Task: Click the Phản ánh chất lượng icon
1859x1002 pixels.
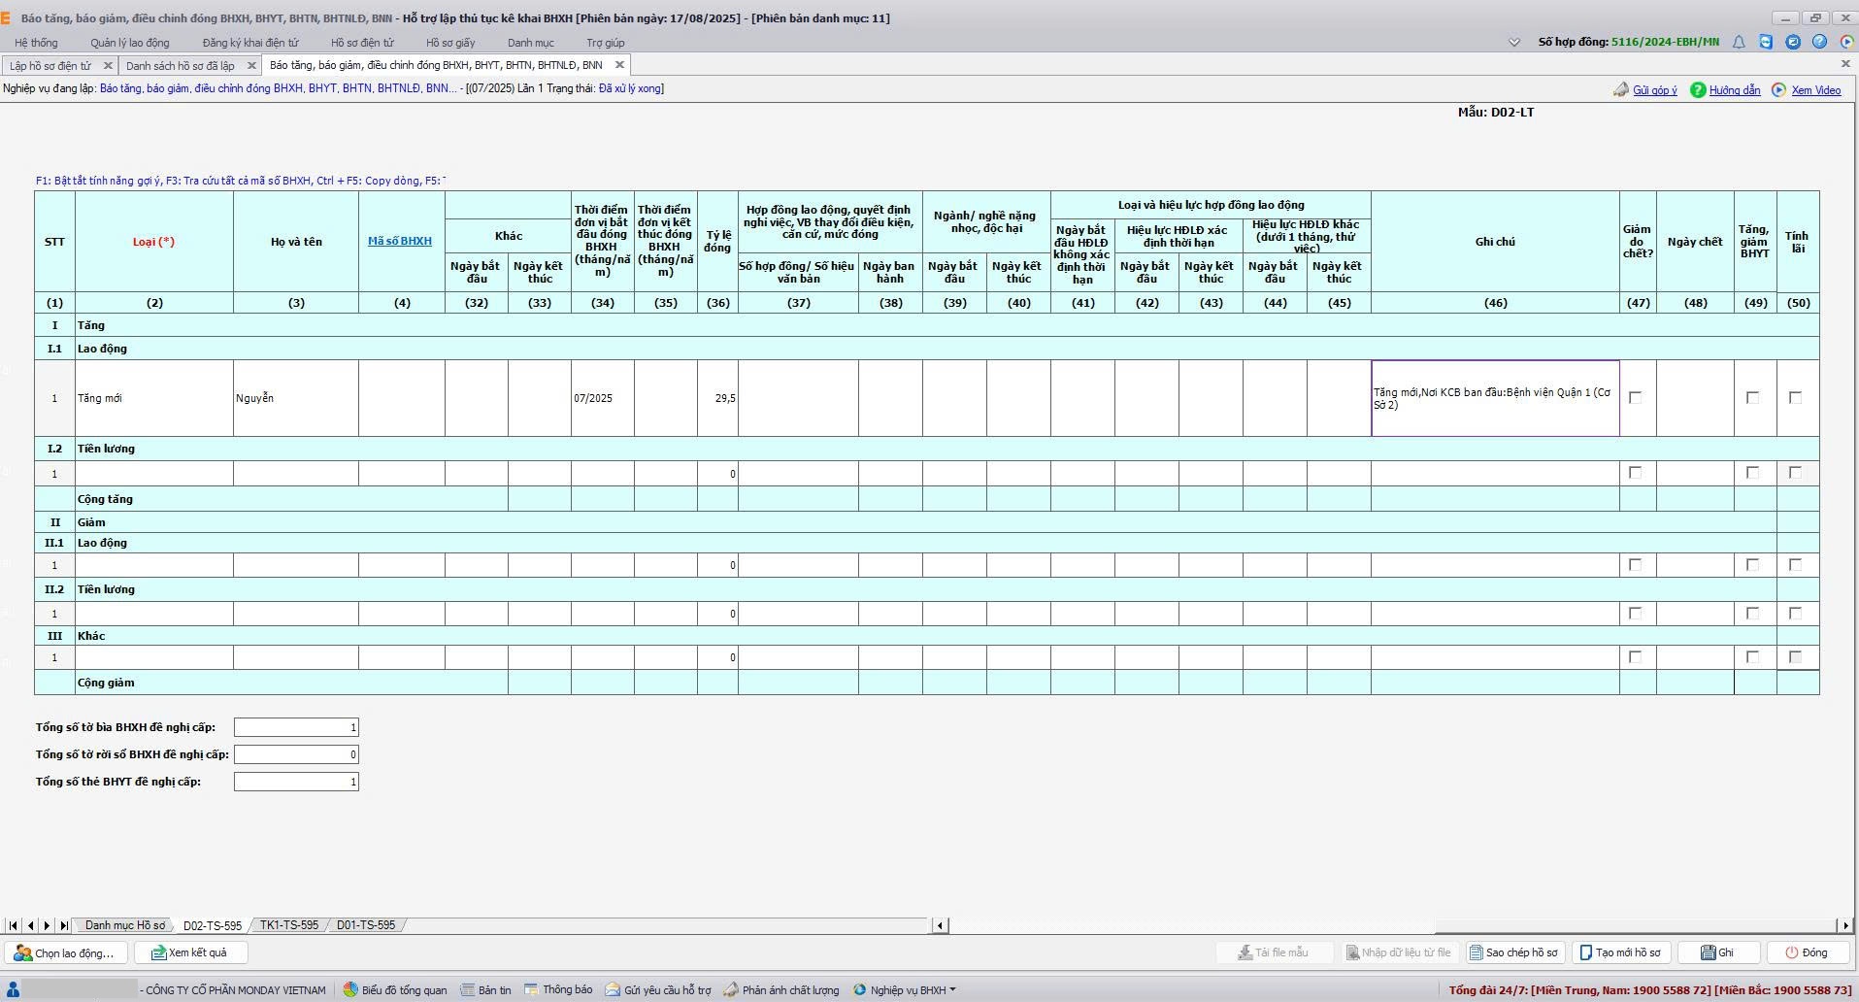Action: pyautogui.click(x=731, y=989)
